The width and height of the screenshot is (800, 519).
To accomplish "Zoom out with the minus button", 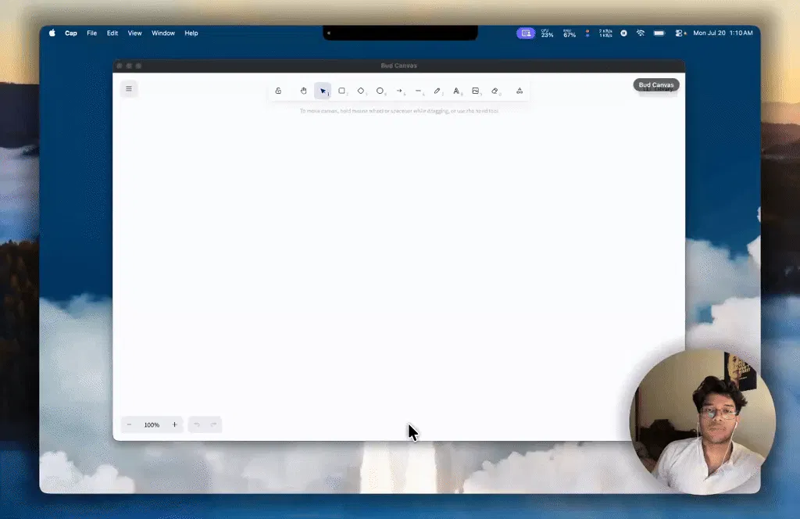I will [x=129, y=424].
